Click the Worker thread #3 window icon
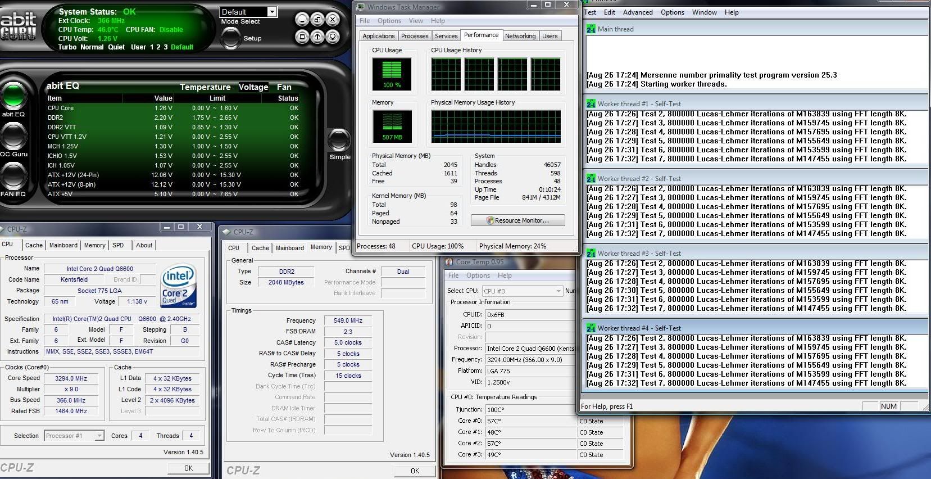Image resolution: width=931 pixels, height=479 pixels. (x=591, y=253)
